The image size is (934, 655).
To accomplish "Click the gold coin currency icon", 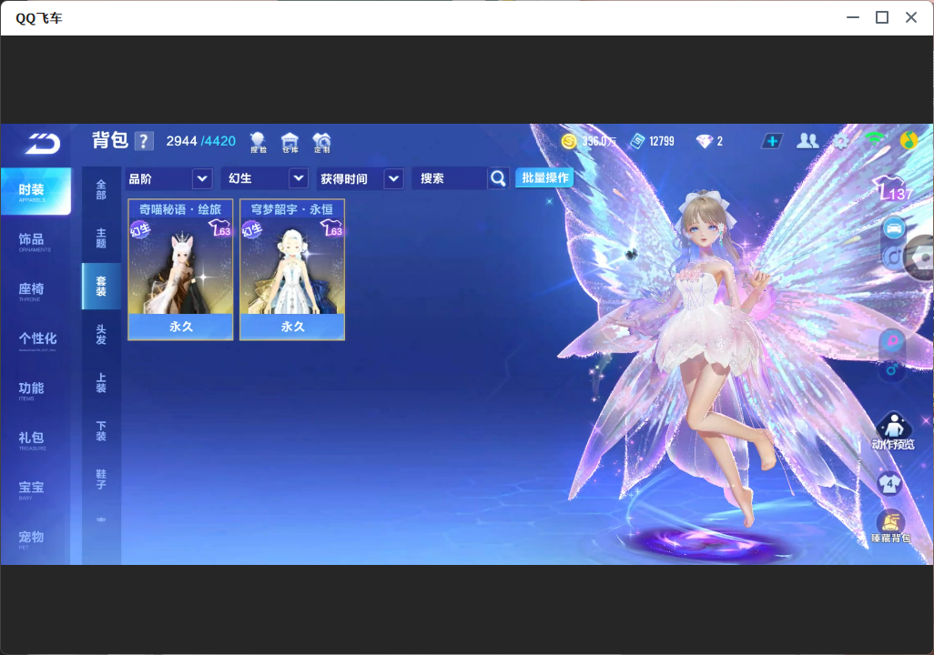I will (x=569, y=141).
